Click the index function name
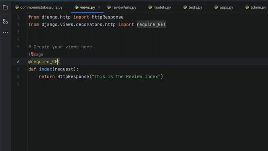This screenshot has width=268, height=151. (x=46, y=69)
